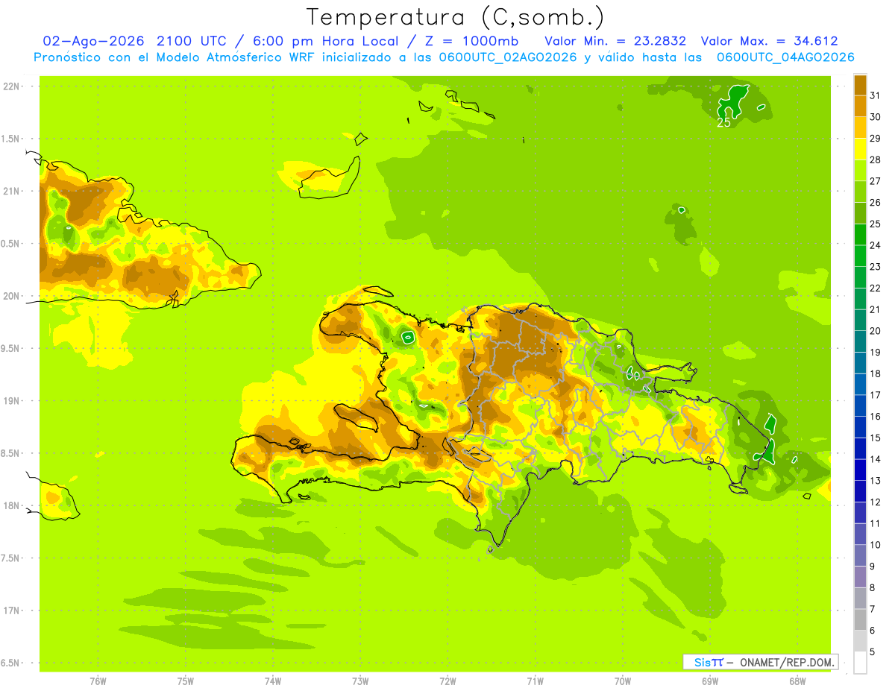Click white legend swatch below 5

point(860,663)
